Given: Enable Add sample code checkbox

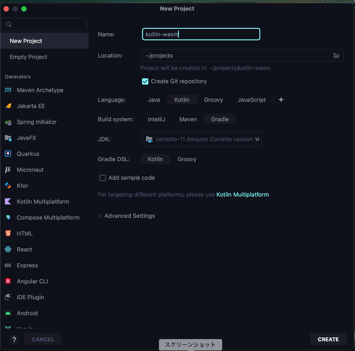Looking at the screenshot, I should (x=103, y=178).
